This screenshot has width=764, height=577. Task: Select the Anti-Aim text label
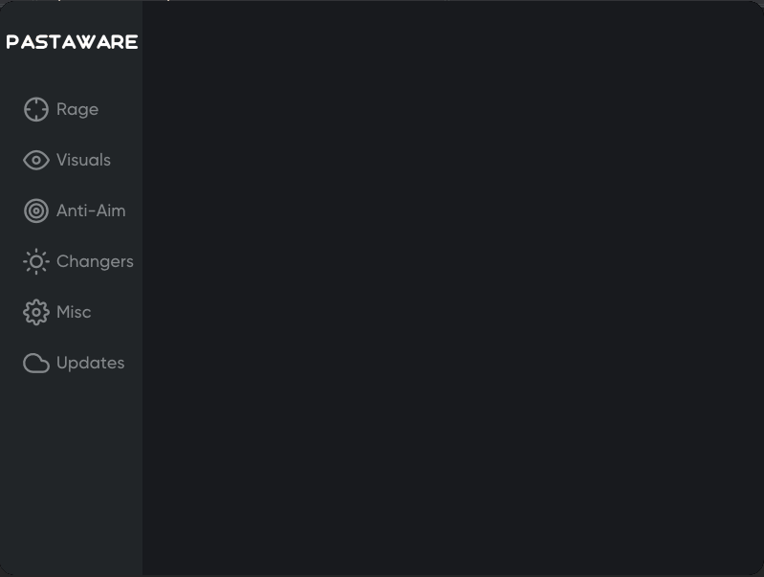click(91, 211)
